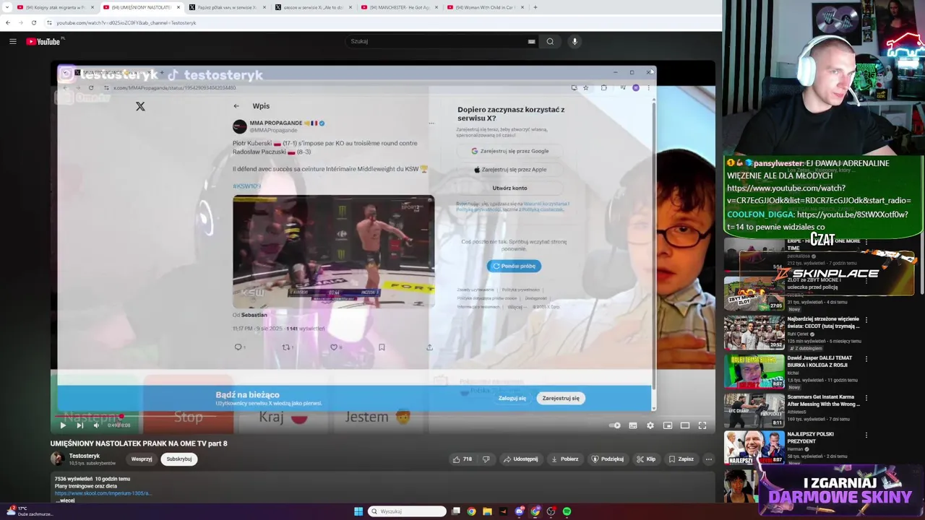
Task: Toggle theater mode in the player
Action: pos(685,425)
